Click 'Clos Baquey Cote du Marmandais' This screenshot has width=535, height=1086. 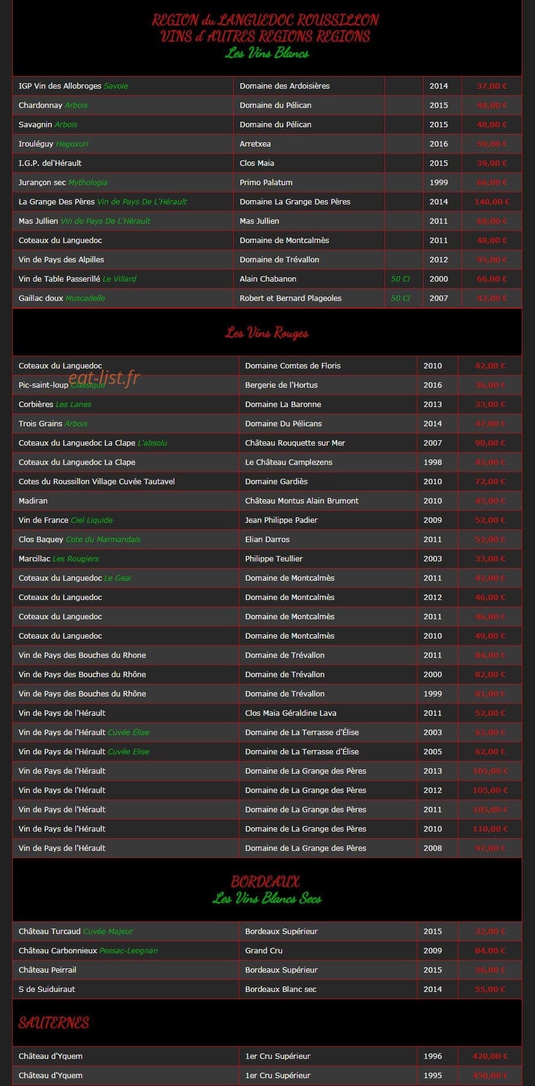(80, 539)
